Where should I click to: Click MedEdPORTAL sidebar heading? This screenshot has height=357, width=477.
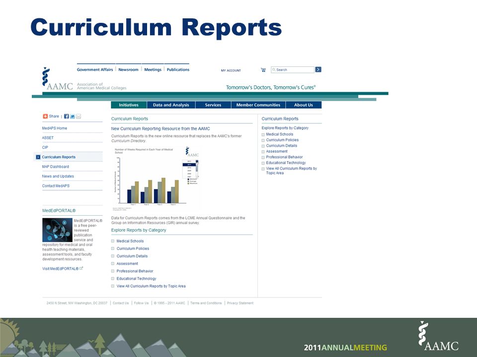pyautogui.click(x=59, y=211)
